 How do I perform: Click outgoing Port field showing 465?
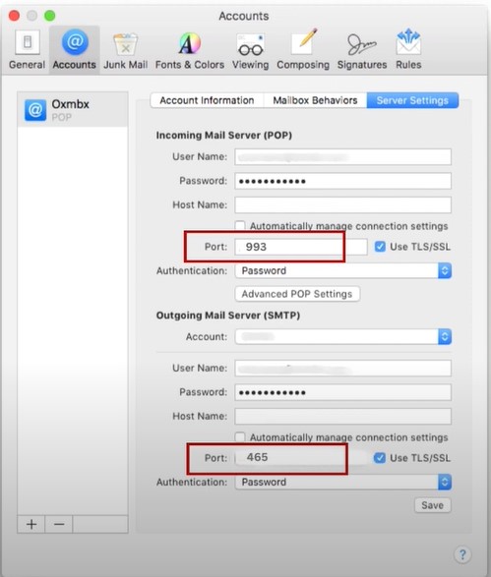[x=301, y=458]
